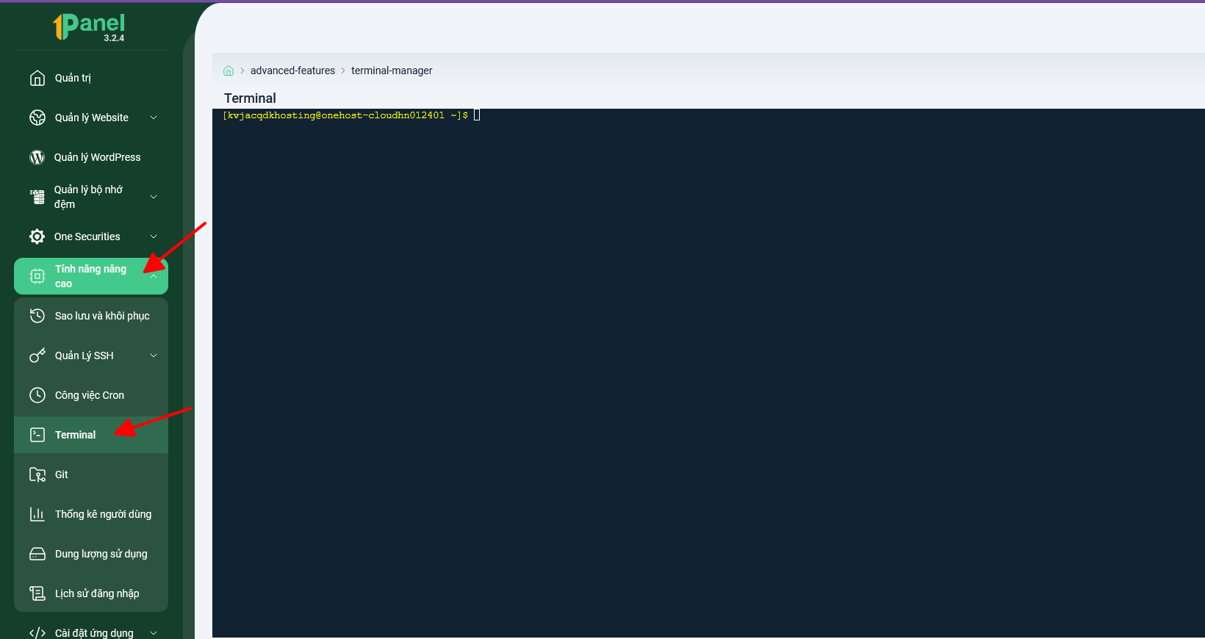The width and height of the screenshot is (1205, 639).
Task: Click the Sao lưu và khôi phục history icon
Action: [37, 316]
